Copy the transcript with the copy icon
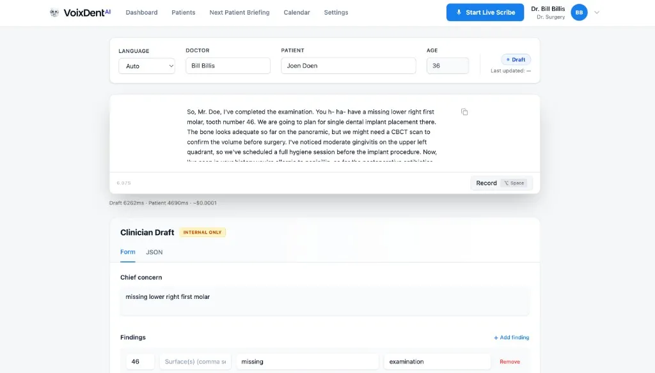 click(464, 112)
